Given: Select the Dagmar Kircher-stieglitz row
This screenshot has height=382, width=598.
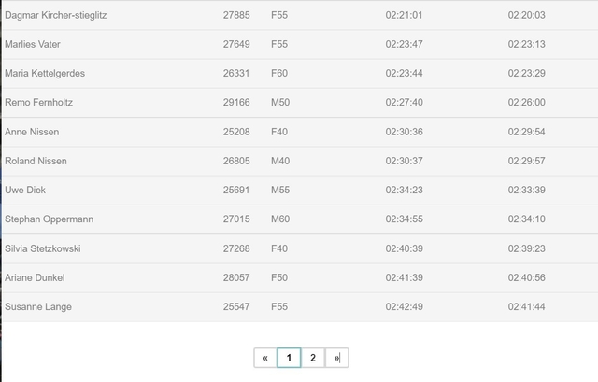Looking at the screenshot, I should (x=301, y=15).
